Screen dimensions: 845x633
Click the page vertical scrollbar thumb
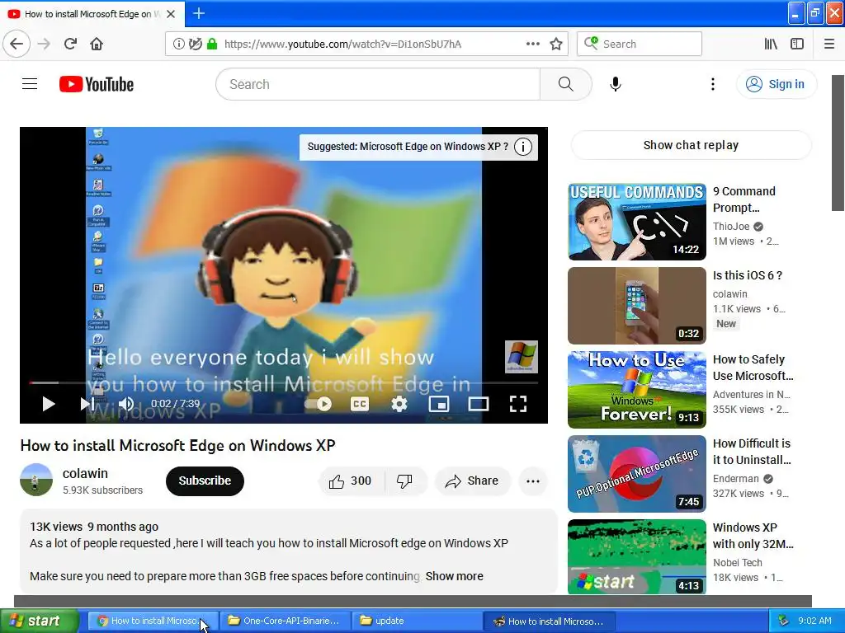pyautogui.click(x=838, y=143)
